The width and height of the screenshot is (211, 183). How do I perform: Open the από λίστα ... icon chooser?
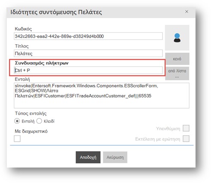(x=177, y=73)
